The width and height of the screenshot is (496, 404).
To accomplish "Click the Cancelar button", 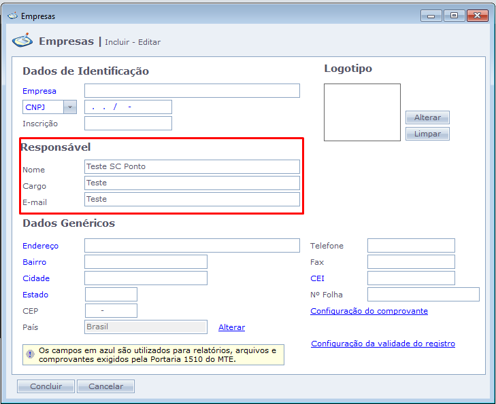I will (105, 386).
